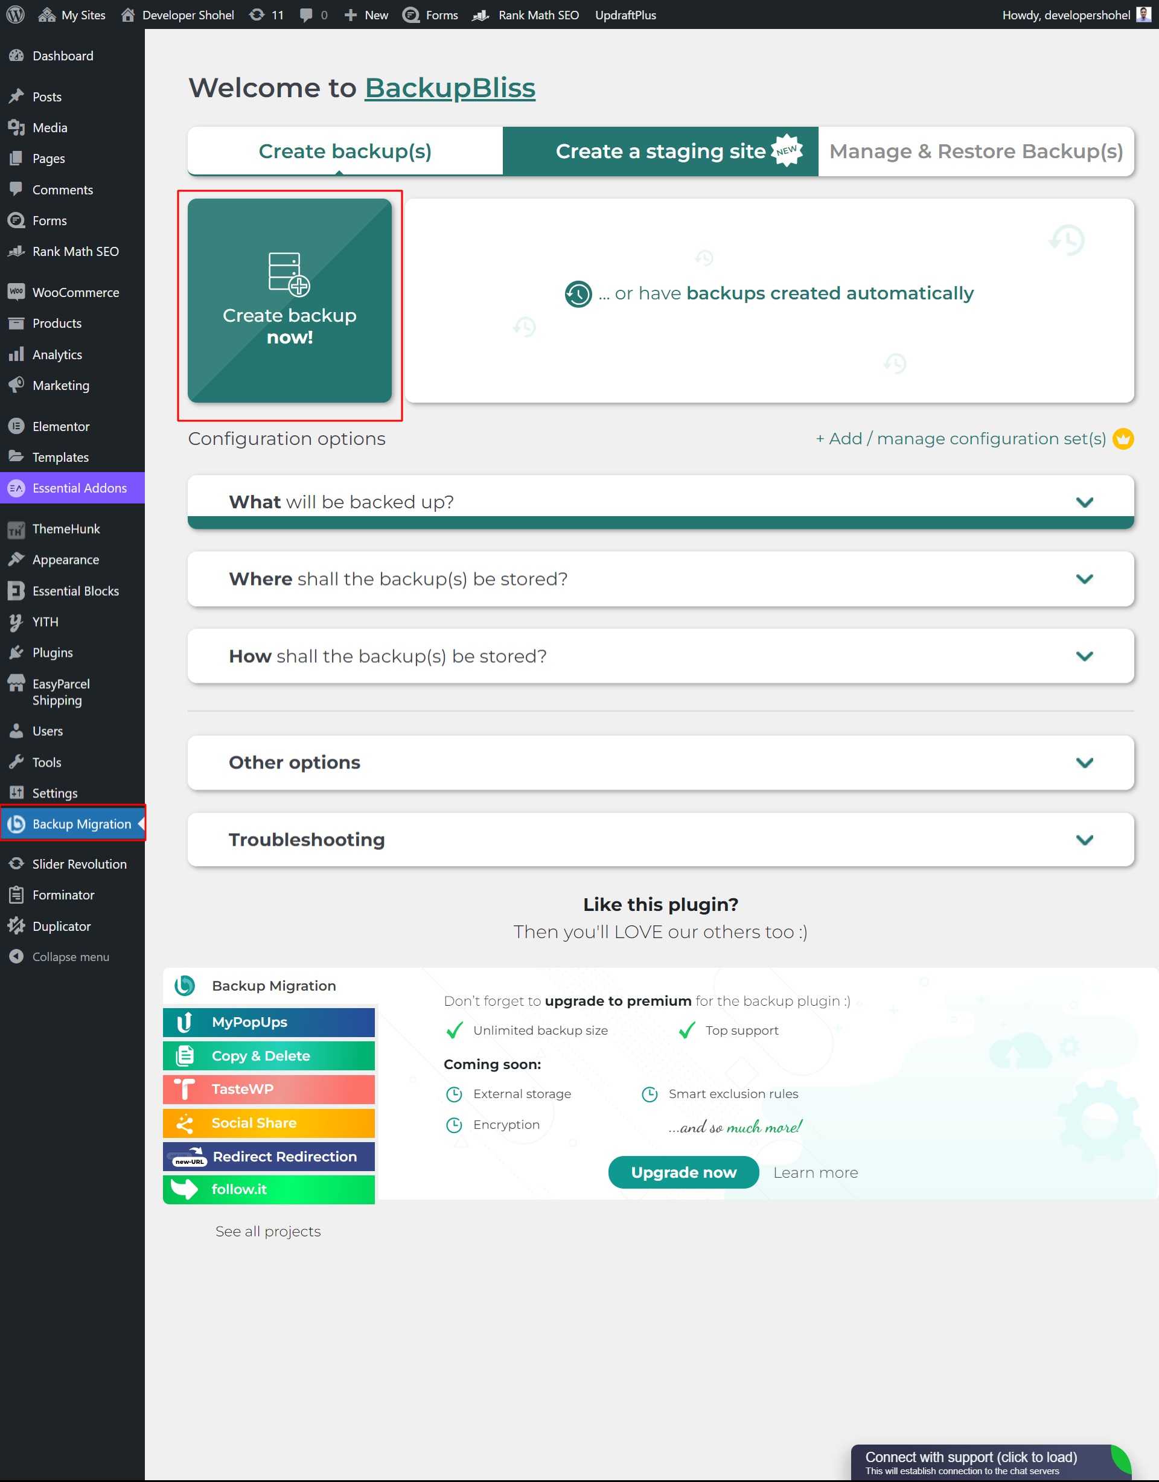
Task: Click the Essential Addons EA icon
Action: coord(16,488)
